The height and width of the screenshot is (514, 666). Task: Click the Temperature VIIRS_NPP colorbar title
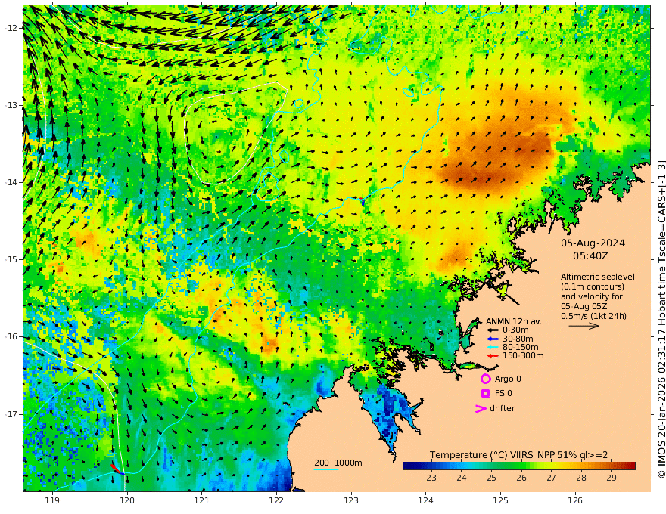pos(518,455)
